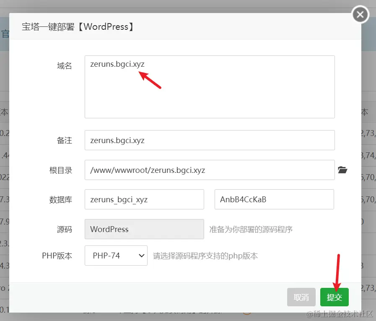The height and width of the screenshot is (321, 376).
Task: Close the WordPress deployment dialog
Action: [360, 14]
